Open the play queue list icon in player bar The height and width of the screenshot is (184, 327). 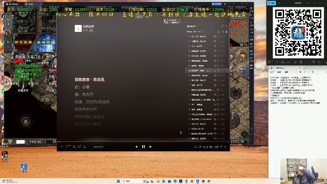225,147
